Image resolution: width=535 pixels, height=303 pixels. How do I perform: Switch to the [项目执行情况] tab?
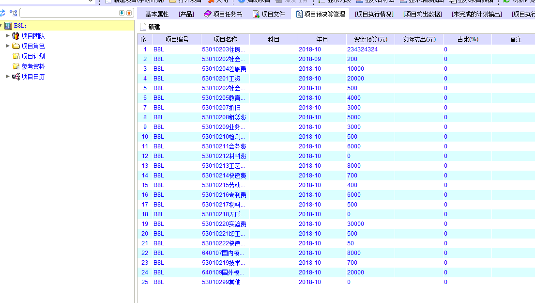[x=374, y=14]
